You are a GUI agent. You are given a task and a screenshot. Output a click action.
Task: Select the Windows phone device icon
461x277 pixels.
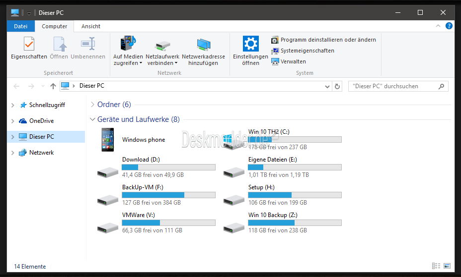click(108, 140)
